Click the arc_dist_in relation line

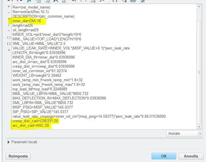click(x=39, y=62)
